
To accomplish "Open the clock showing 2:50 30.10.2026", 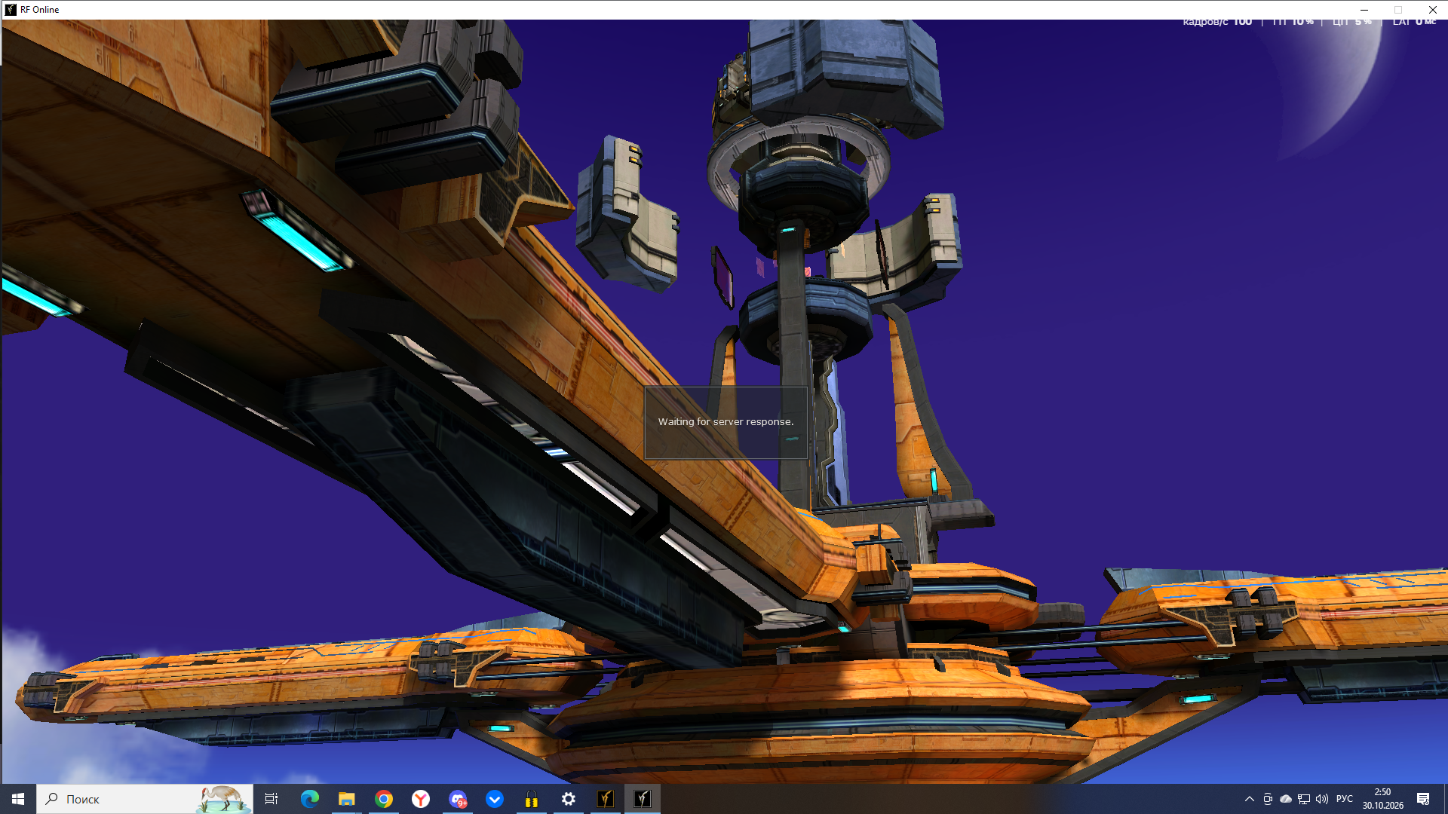I will click(1382, 799).
